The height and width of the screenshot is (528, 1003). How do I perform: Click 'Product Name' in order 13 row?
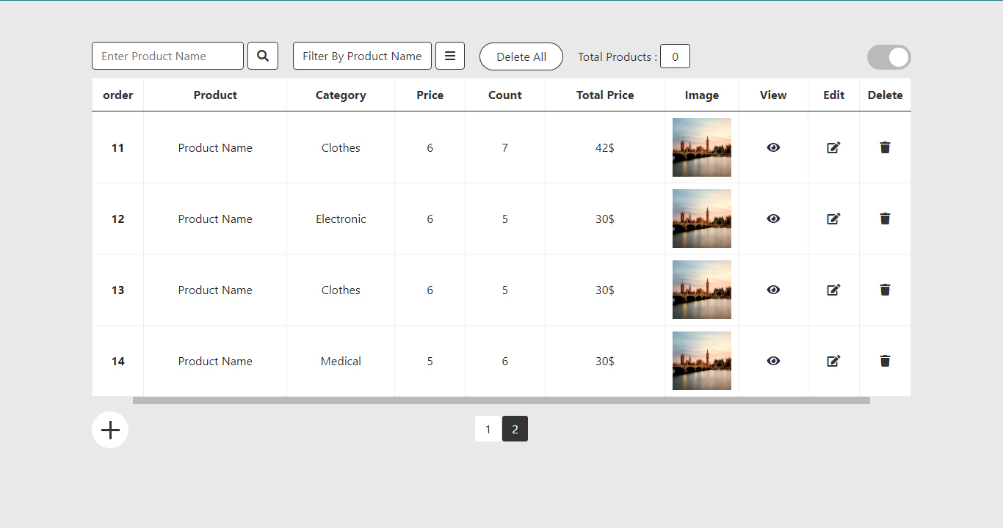(215, 290)
